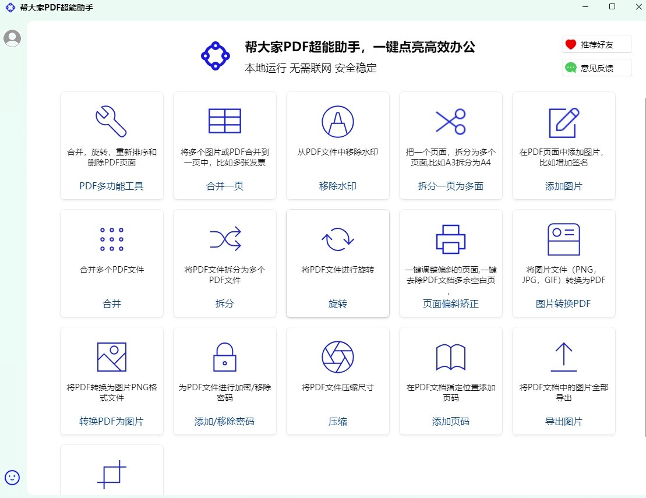Image resolution: width=646 pixels, height=498 pixels.
Task: Click description 将图片文件（PNG, JPG, GIF）转换为PDF
Action: tap(564, 275)
